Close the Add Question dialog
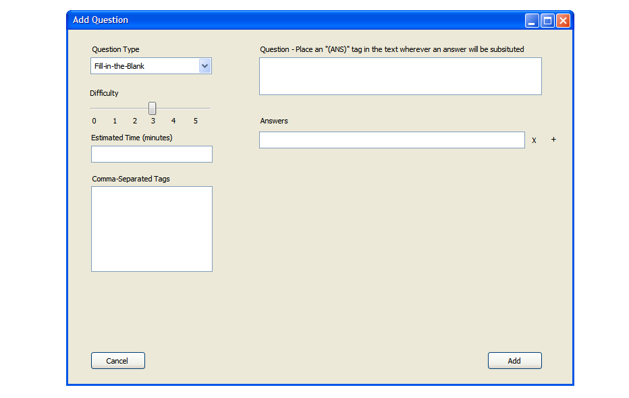The width and height of the screenshot is (629, 398). (563, 21)
